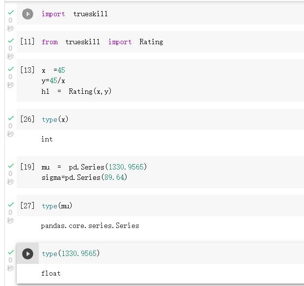Click checkmark left of type(1330.9565) cell
This screenshot has height=286, width=304.
(x=10, y=252)
